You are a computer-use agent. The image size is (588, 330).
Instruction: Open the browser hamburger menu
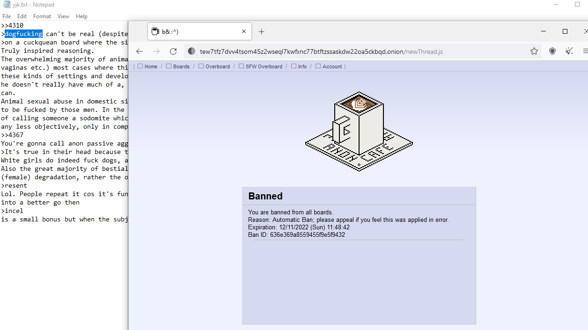click(x=585, y=51)
